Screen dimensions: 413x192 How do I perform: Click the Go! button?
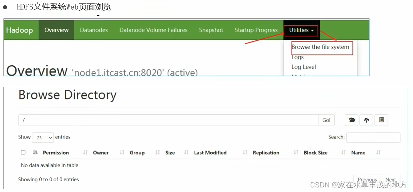[326, 120]
